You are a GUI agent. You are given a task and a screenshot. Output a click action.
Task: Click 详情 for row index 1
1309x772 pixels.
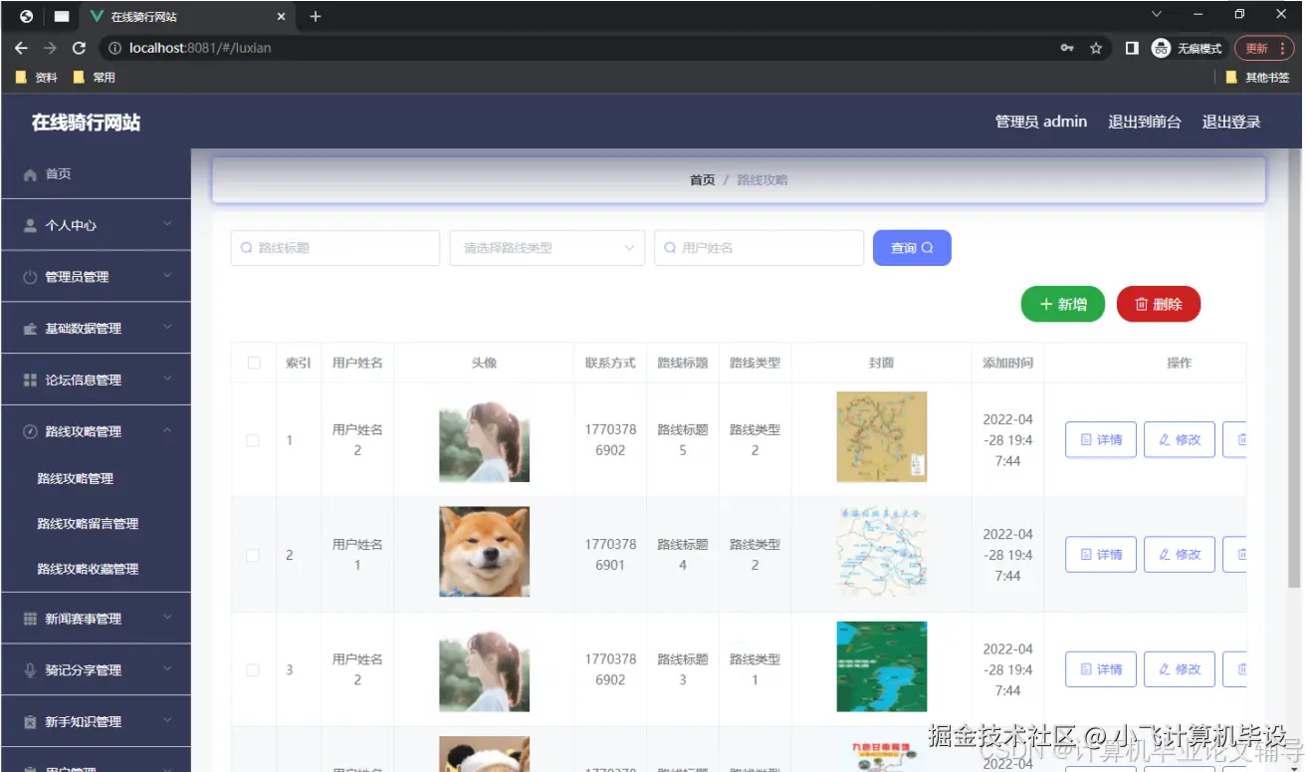(x=1101, y=440)
